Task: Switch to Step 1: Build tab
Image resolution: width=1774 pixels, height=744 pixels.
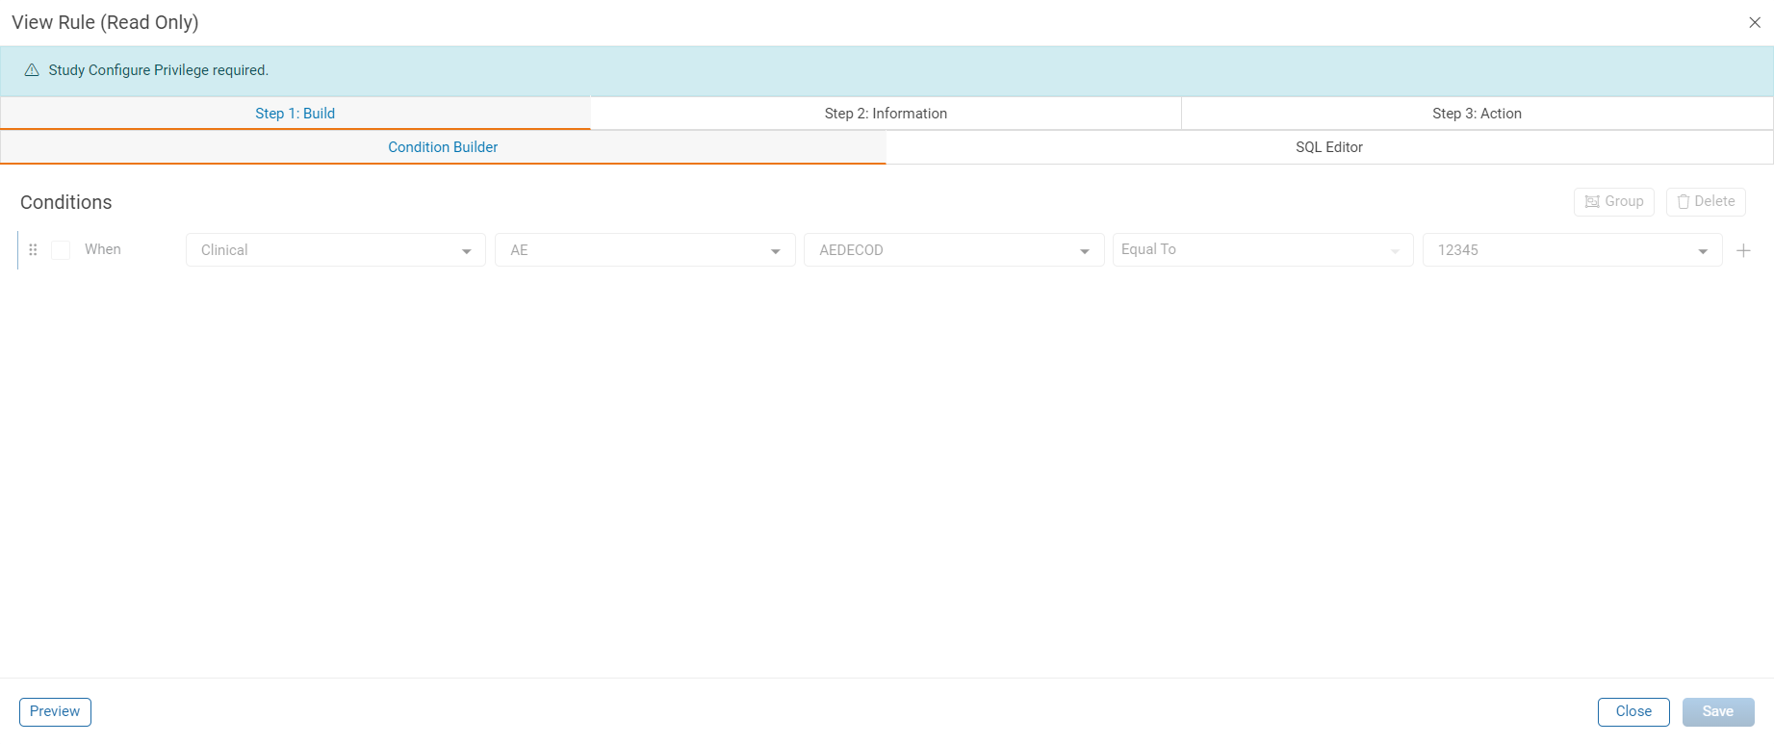Action: (296, 114)
